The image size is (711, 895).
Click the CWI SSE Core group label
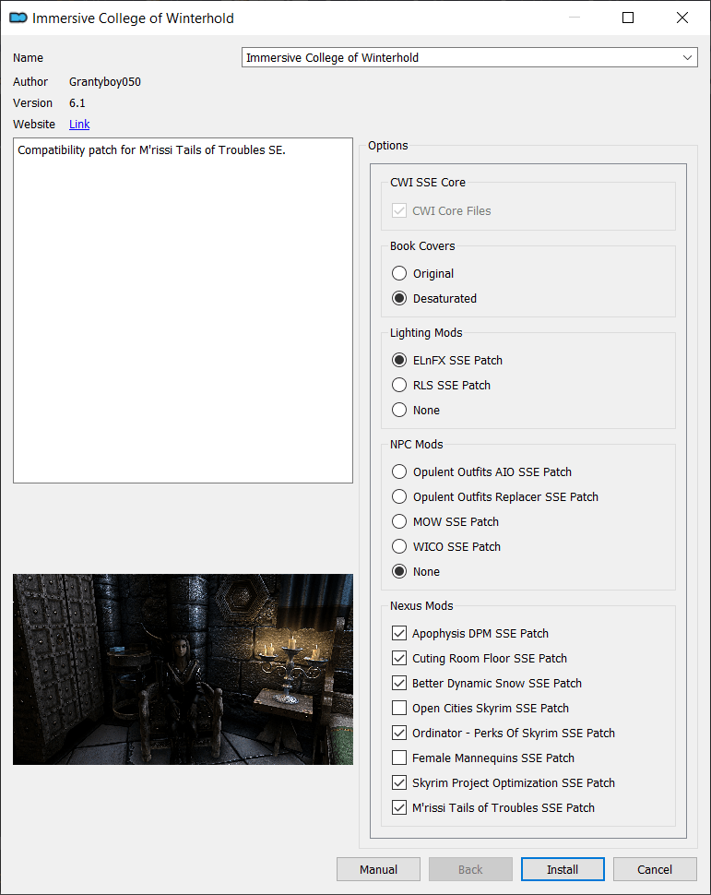tap(427, 182)
